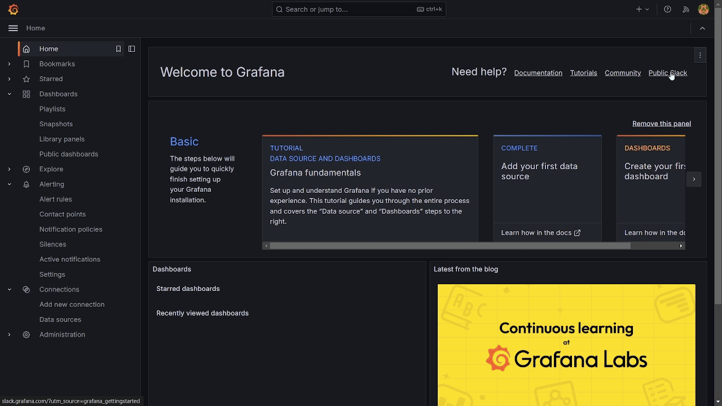Click the Explore compass icon
Viewport: 722px width, 406px height.
pos(27,169)
